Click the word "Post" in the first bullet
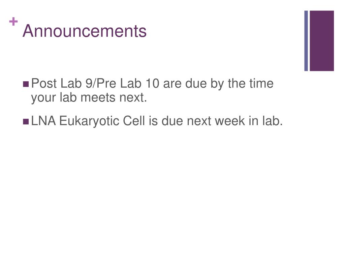The width and height of the screenshot is (345, 259). [44, 84]
